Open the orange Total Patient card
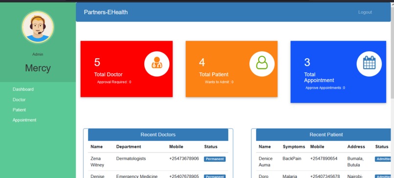This screenshot has width=394, height=178. [231, 69]
